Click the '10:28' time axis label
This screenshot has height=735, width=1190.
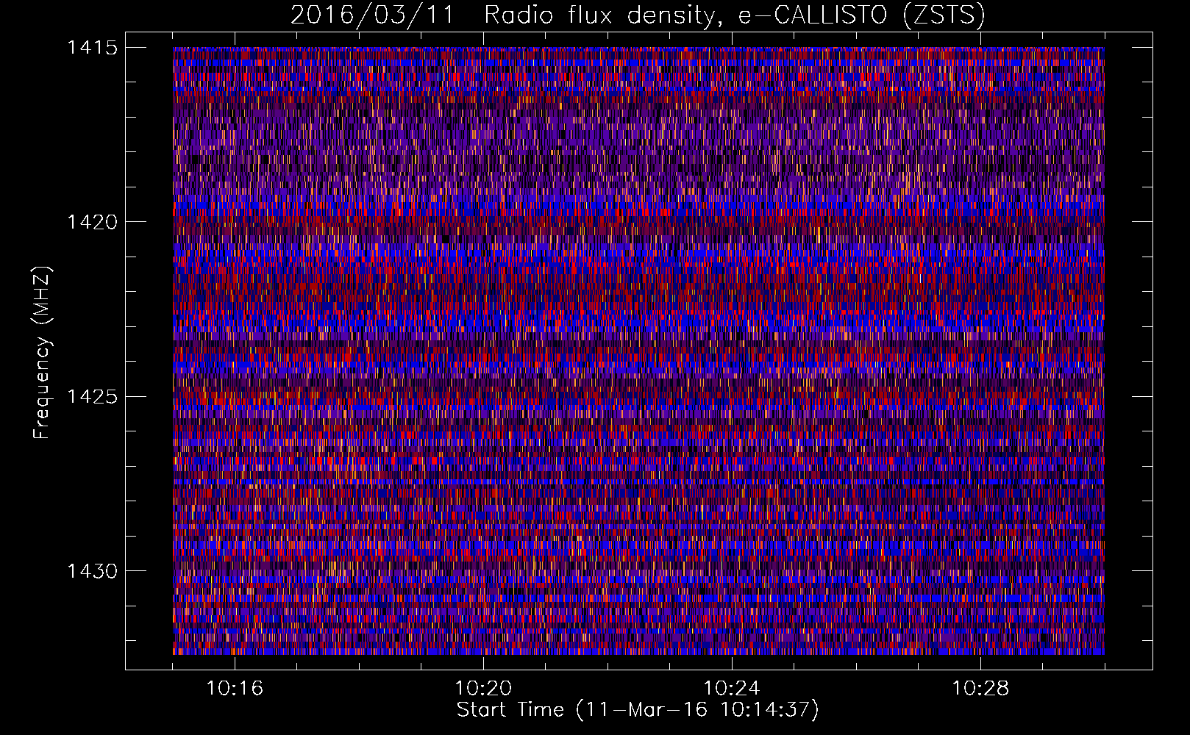click(980, 689)
